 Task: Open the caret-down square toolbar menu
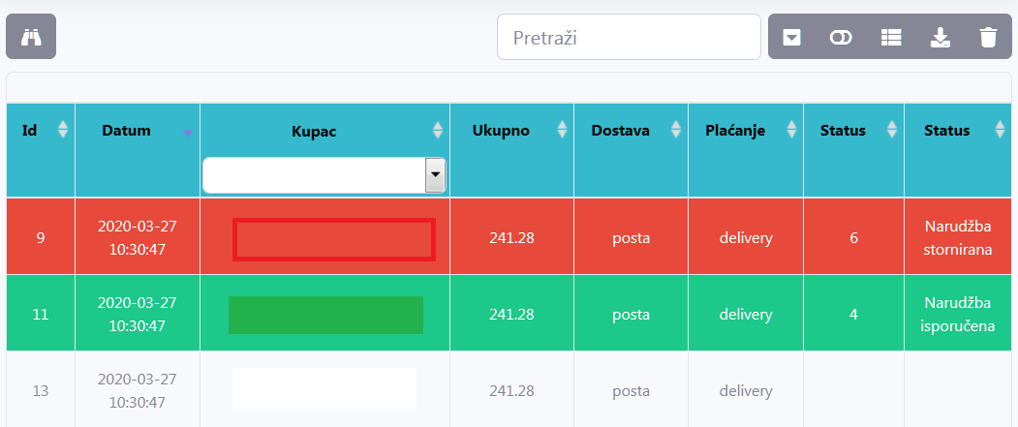[792, 38]
